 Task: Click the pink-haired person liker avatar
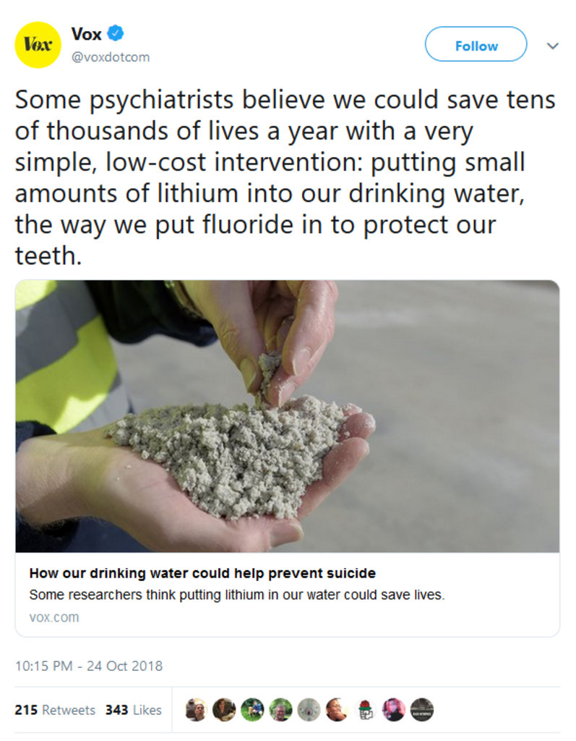point(394,709)
